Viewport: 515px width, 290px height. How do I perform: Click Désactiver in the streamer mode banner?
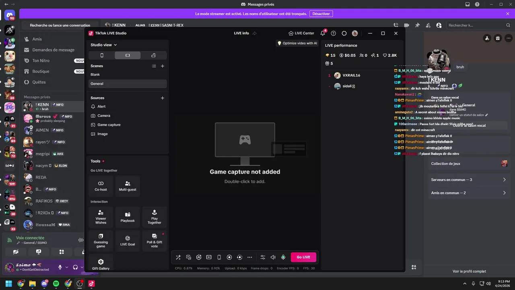[x=321, y=14]
